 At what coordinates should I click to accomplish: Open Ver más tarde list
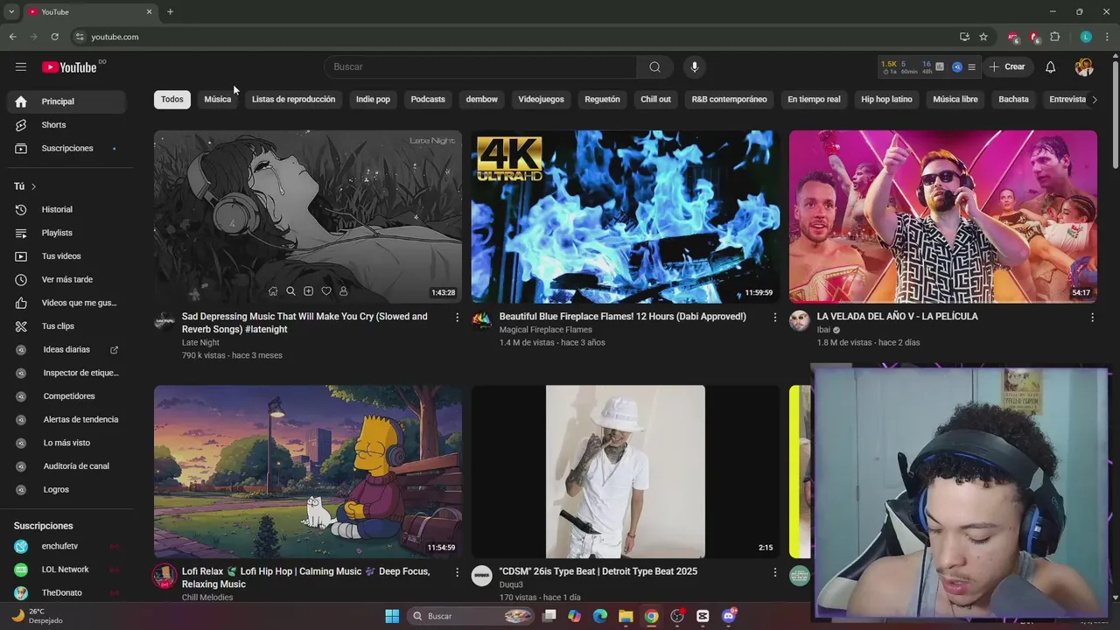point(66,279)
